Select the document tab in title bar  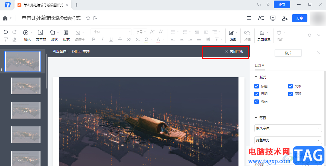point(43,5)
